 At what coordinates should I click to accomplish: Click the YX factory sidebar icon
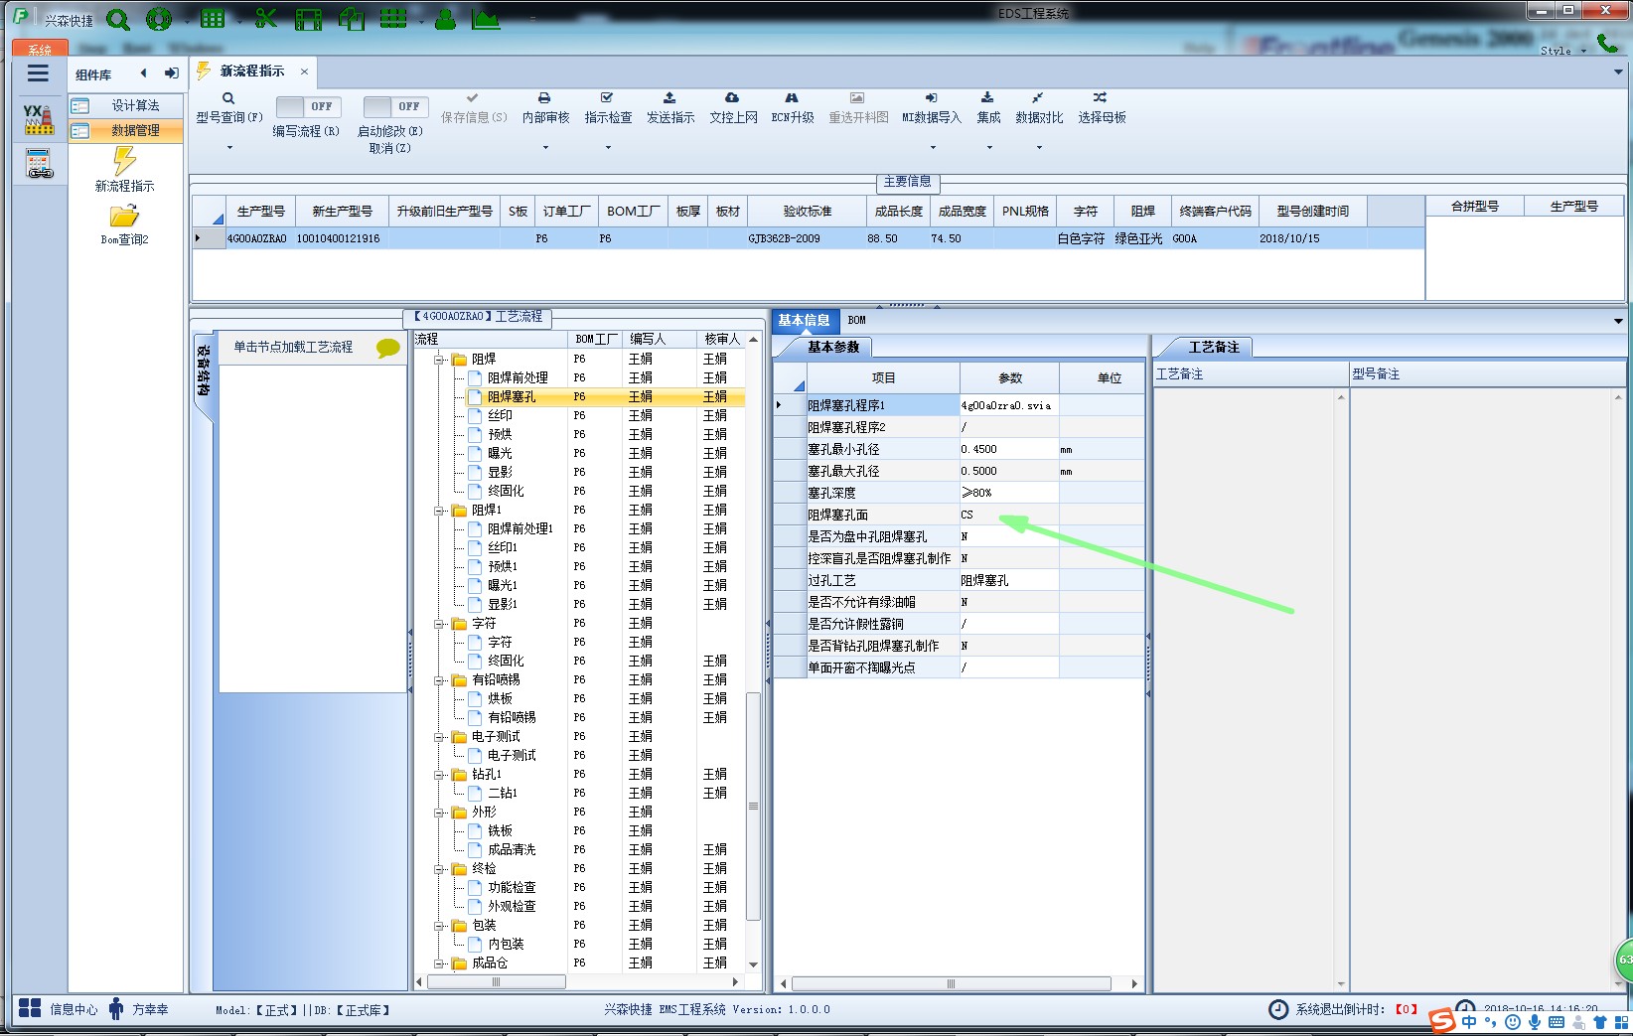(39, 119)
